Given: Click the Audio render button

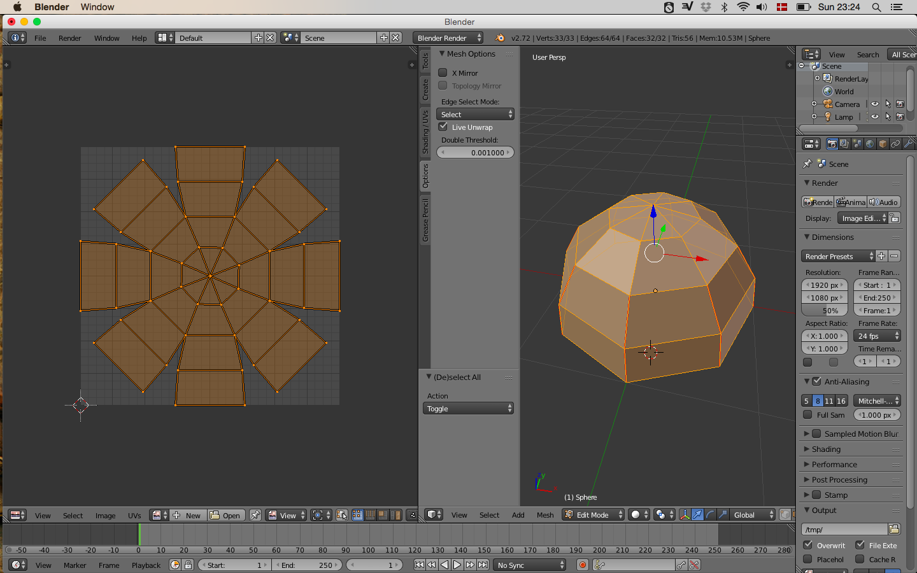Looking at the screenshot, I should coord(884,202).
